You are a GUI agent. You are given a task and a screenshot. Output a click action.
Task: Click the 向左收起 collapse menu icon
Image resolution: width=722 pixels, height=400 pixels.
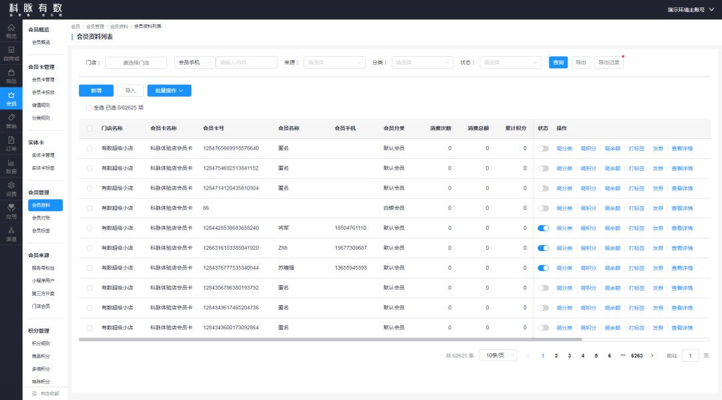click(x=34, y=393)
